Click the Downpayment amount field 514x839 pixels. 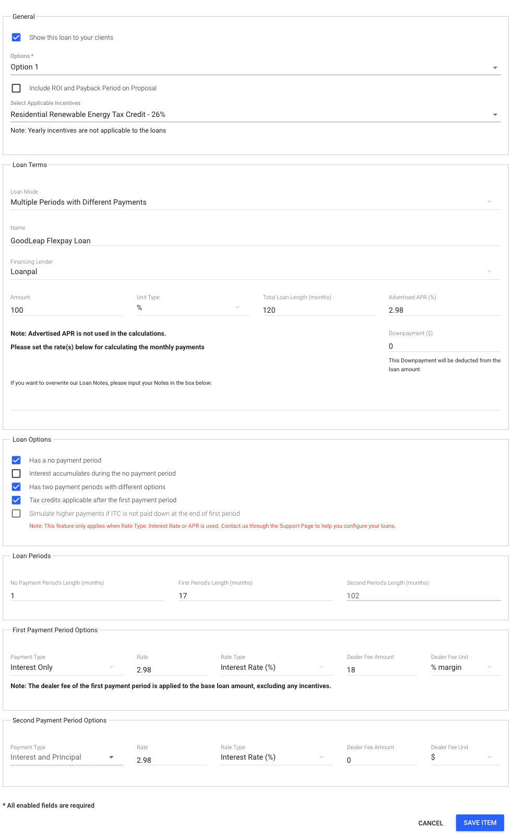tap(444, 346)
